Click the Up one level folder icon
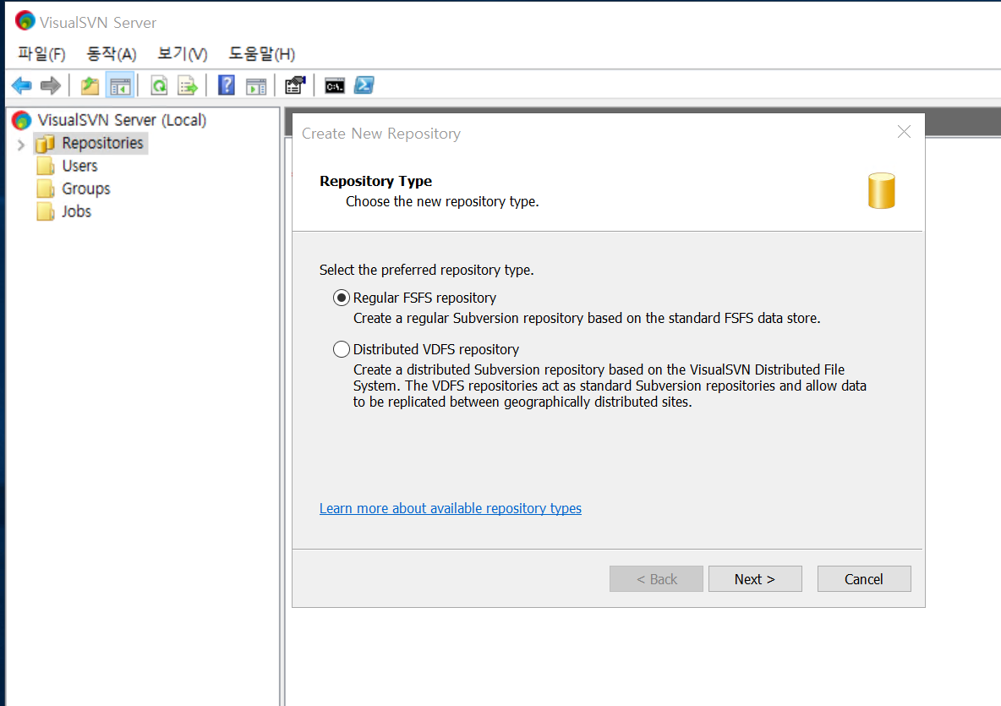Viewport: 1001px width, 706px height. click(90, 85)
